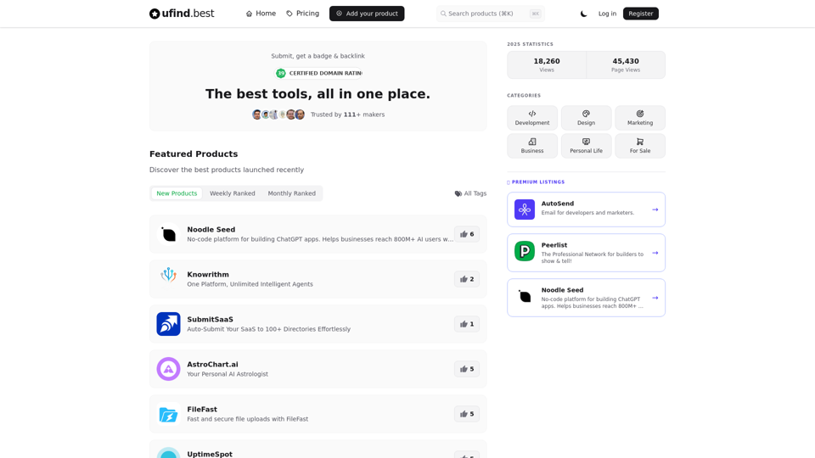Viewport: 815px width, 458px height.
Task: Expand the All Tags filter
Action: point(470,193)
